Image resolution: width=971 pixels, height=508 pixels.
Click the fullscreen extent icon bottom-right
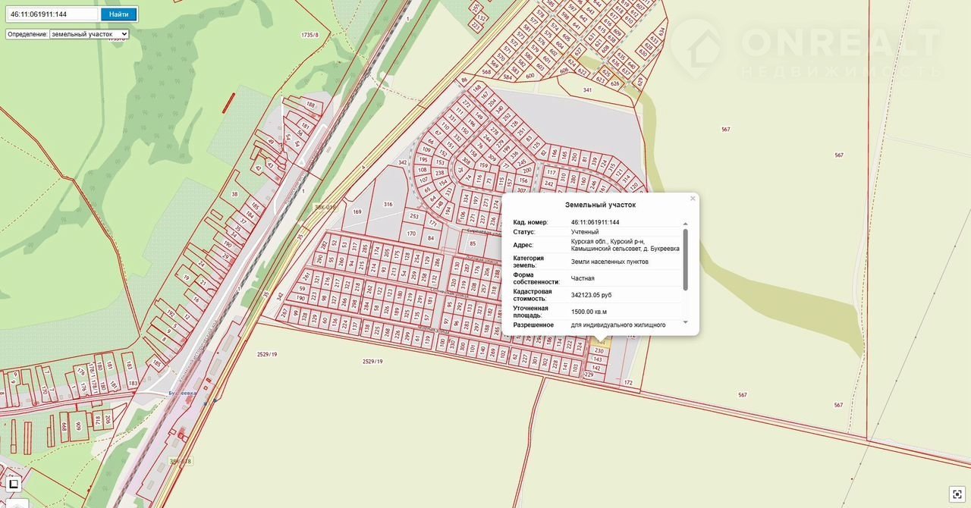click(956, 494)
